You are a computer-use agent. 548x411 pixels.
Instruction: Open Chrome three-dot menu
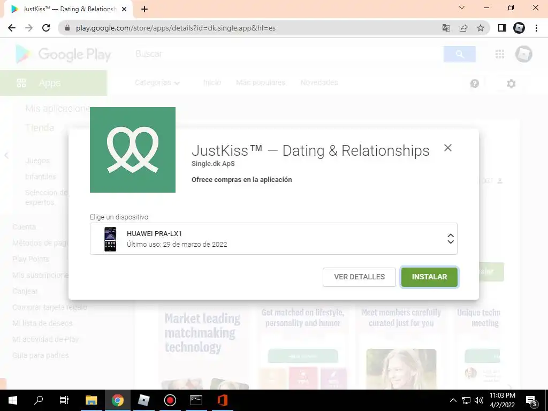point(536,28)
